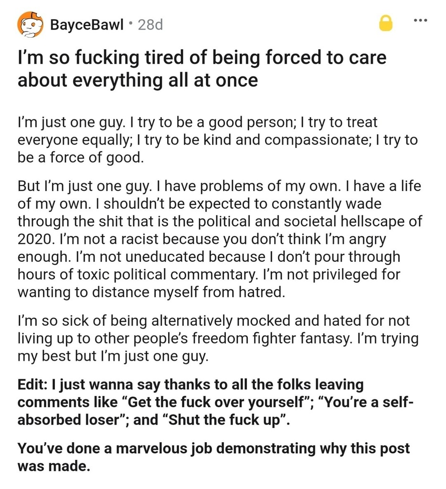Open the Snoo avatar of BayceBawl
Viewport: 446px width, 489px height.
pos(30,25)
